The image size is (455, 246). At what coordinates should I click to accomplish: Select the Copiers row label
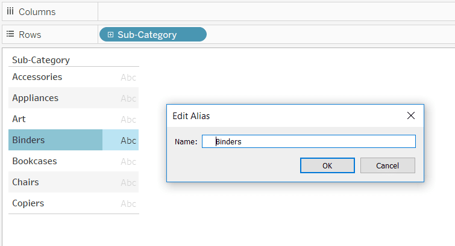coord(28,203)
